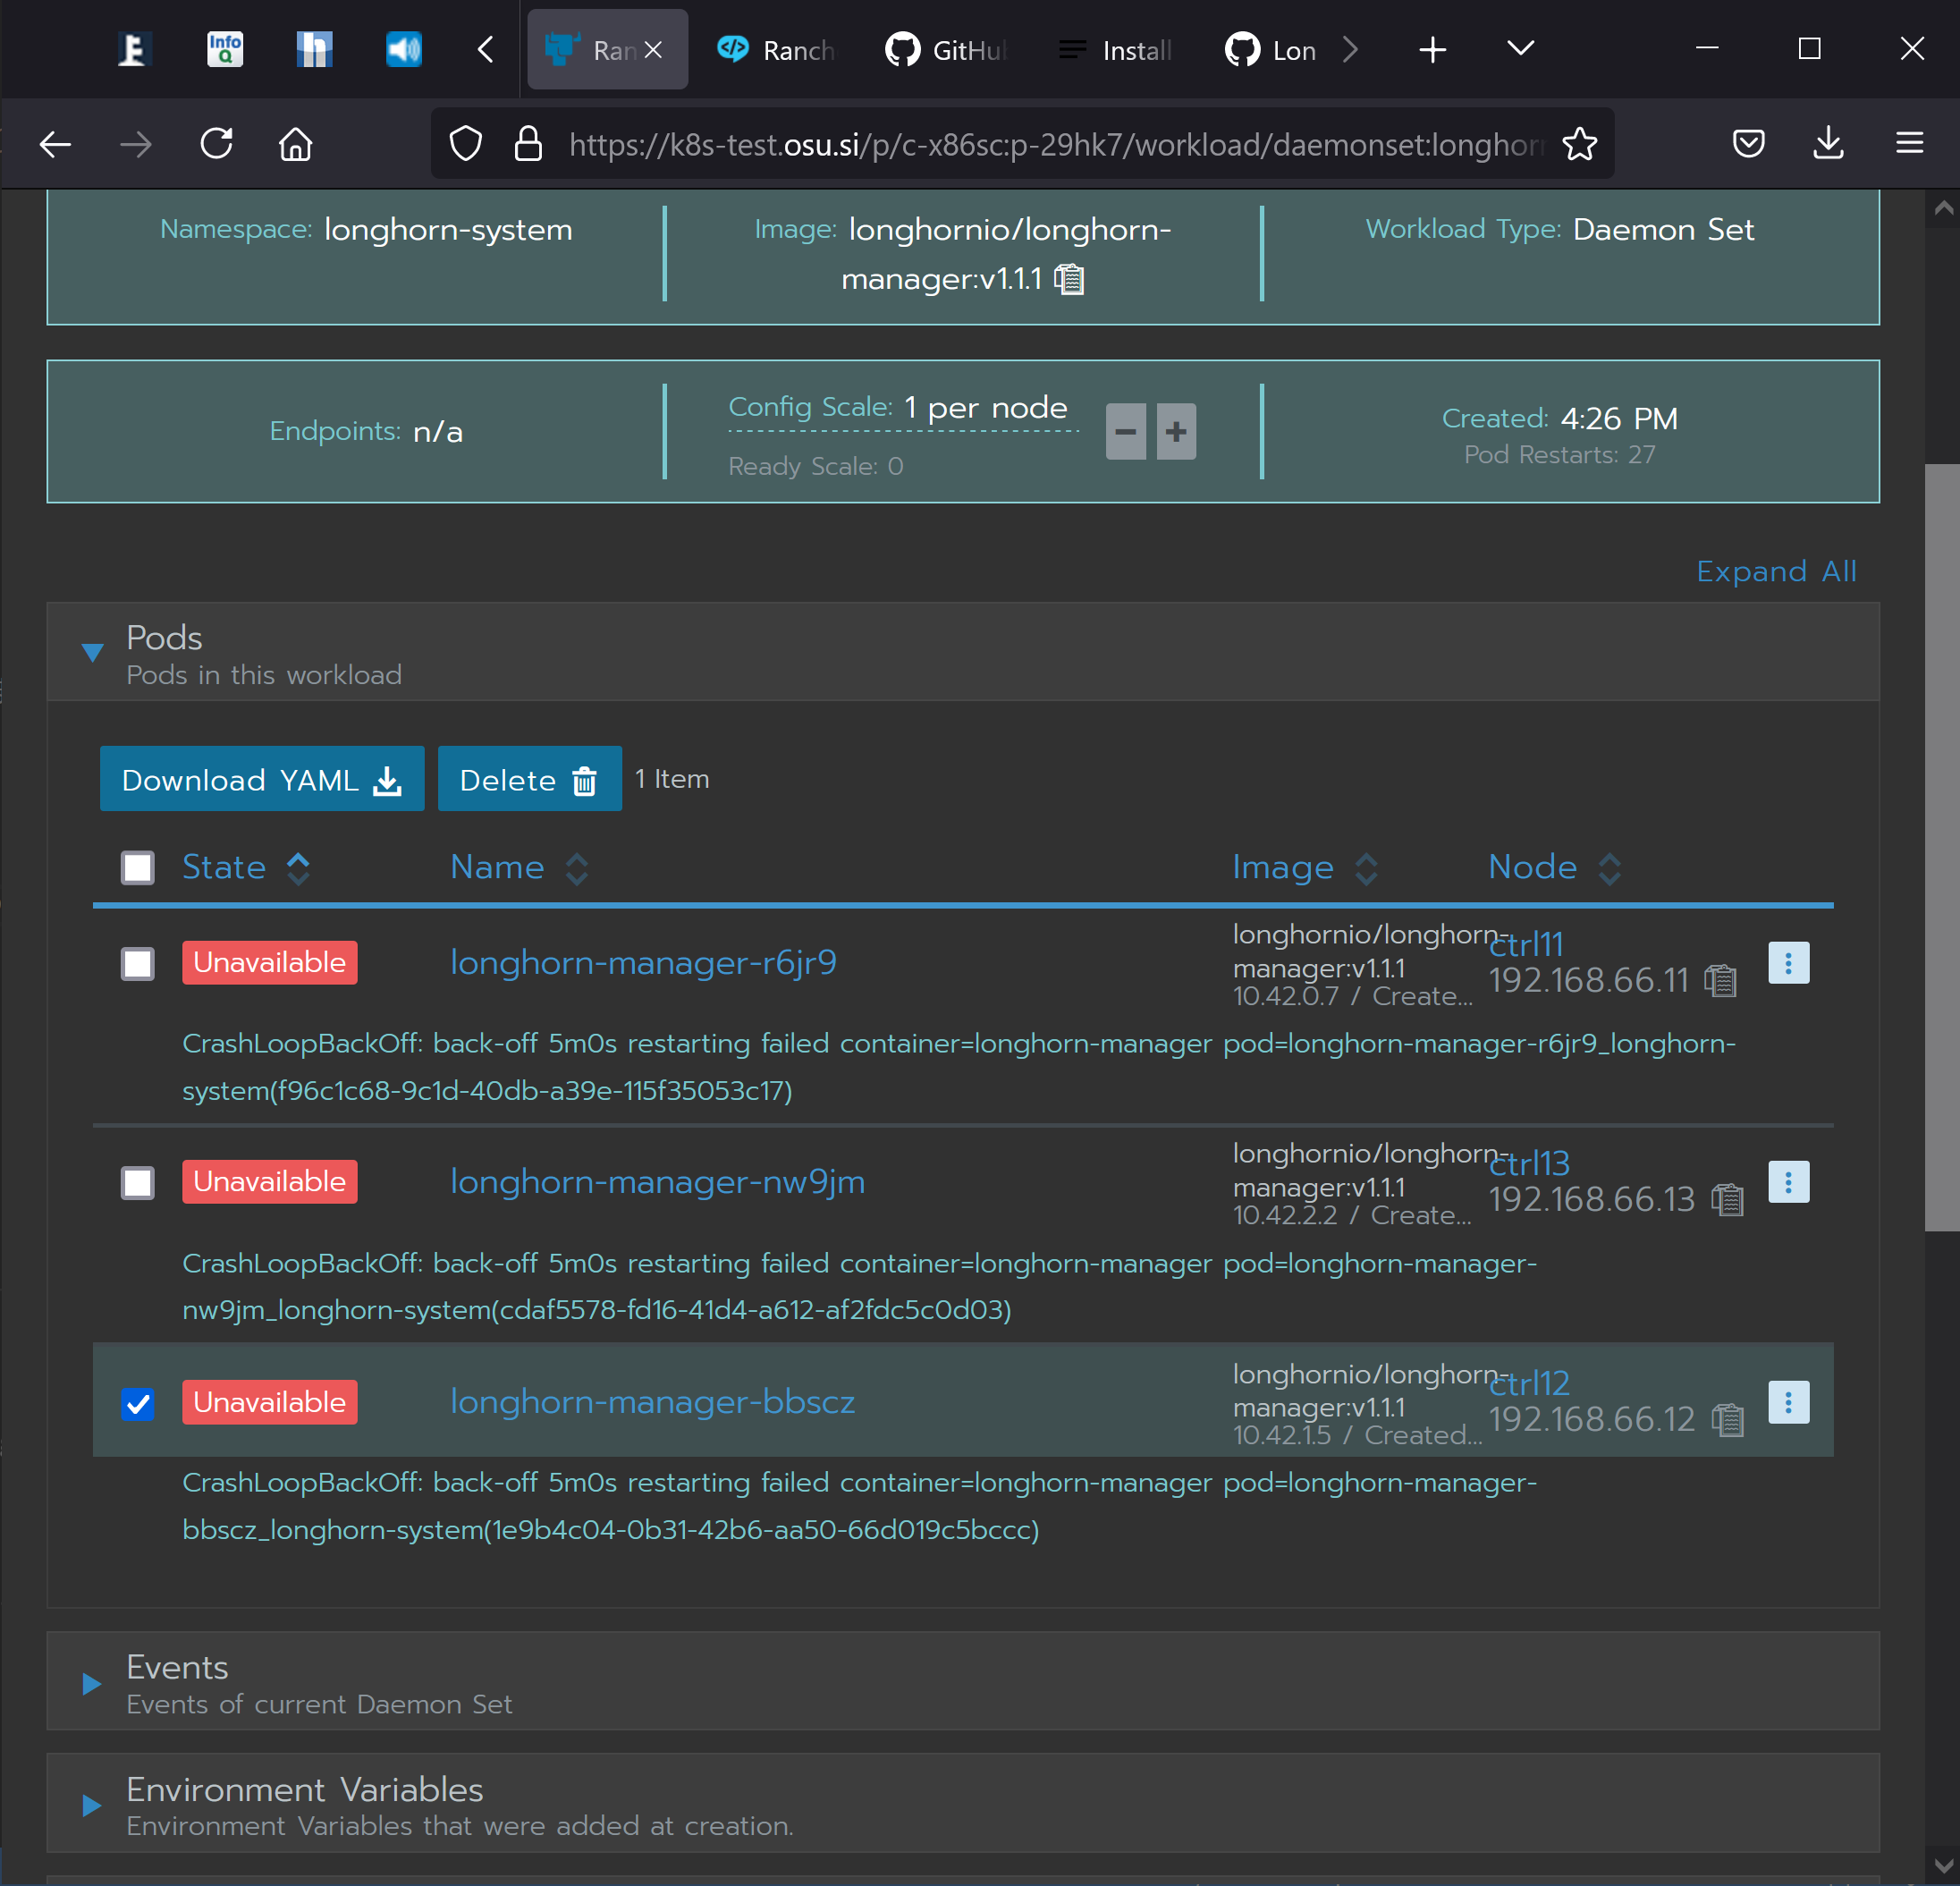1960x1886 pixels.
Task: Switch to the pinned audio speaker tab
Action: (404, 50)
